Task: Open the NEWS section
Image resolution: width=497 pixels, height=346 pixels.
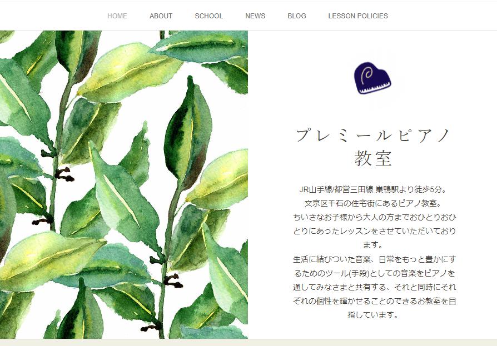Action: point(255,16)
